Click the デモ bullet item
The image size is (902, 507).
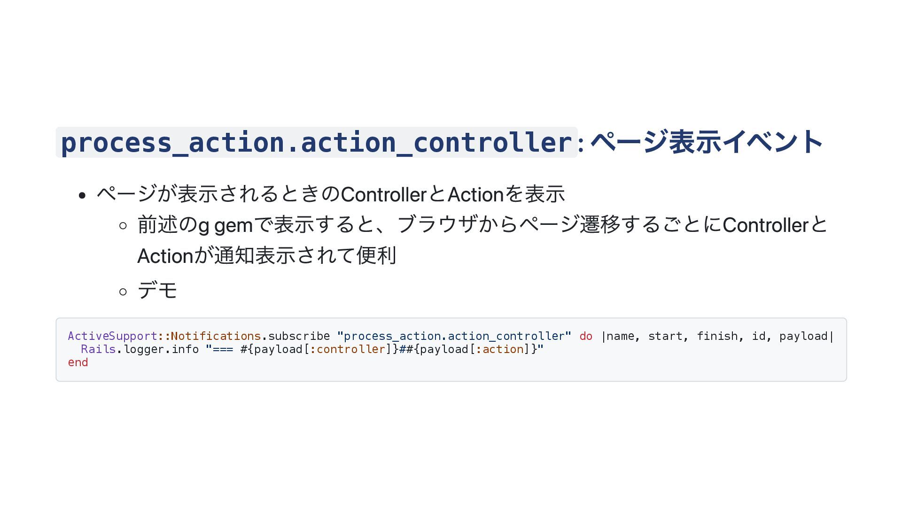(157, 290)
